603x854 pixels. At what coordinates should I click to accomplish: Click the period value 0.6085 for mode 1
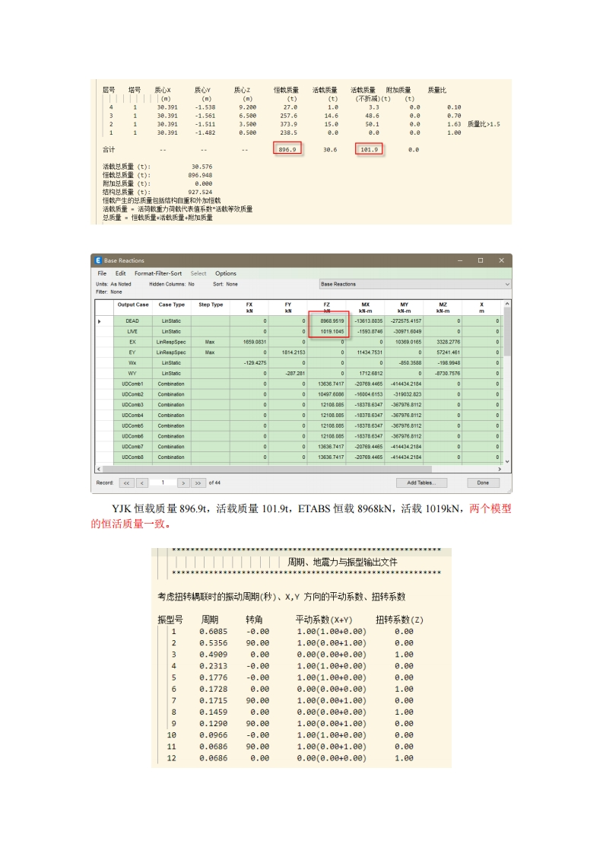click(214, 632)
